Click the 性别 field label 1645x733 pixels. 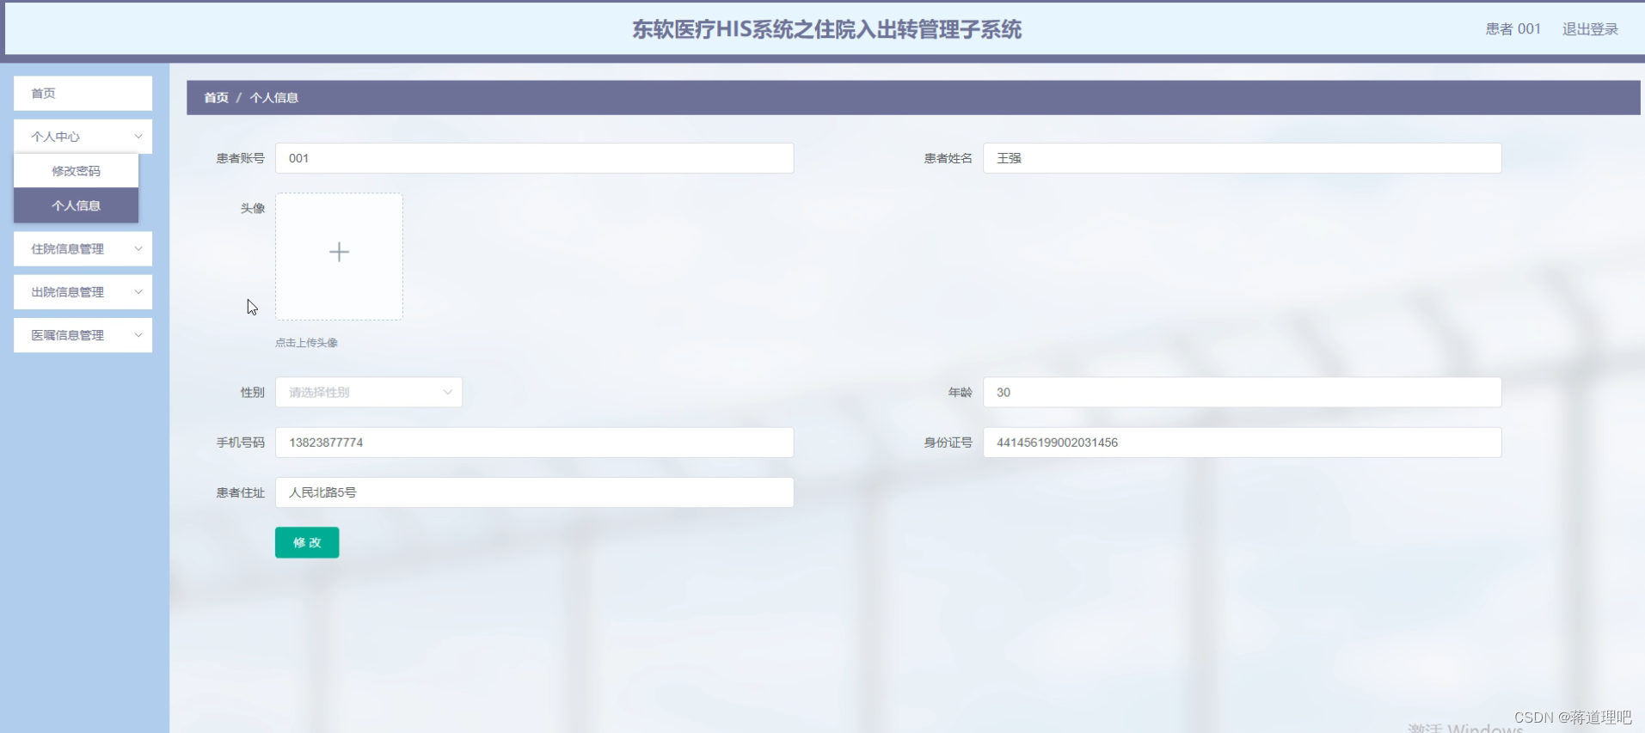point(252,393)
